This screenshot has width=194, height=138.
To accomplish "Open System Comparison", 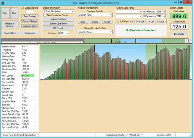I will [58, 24].
